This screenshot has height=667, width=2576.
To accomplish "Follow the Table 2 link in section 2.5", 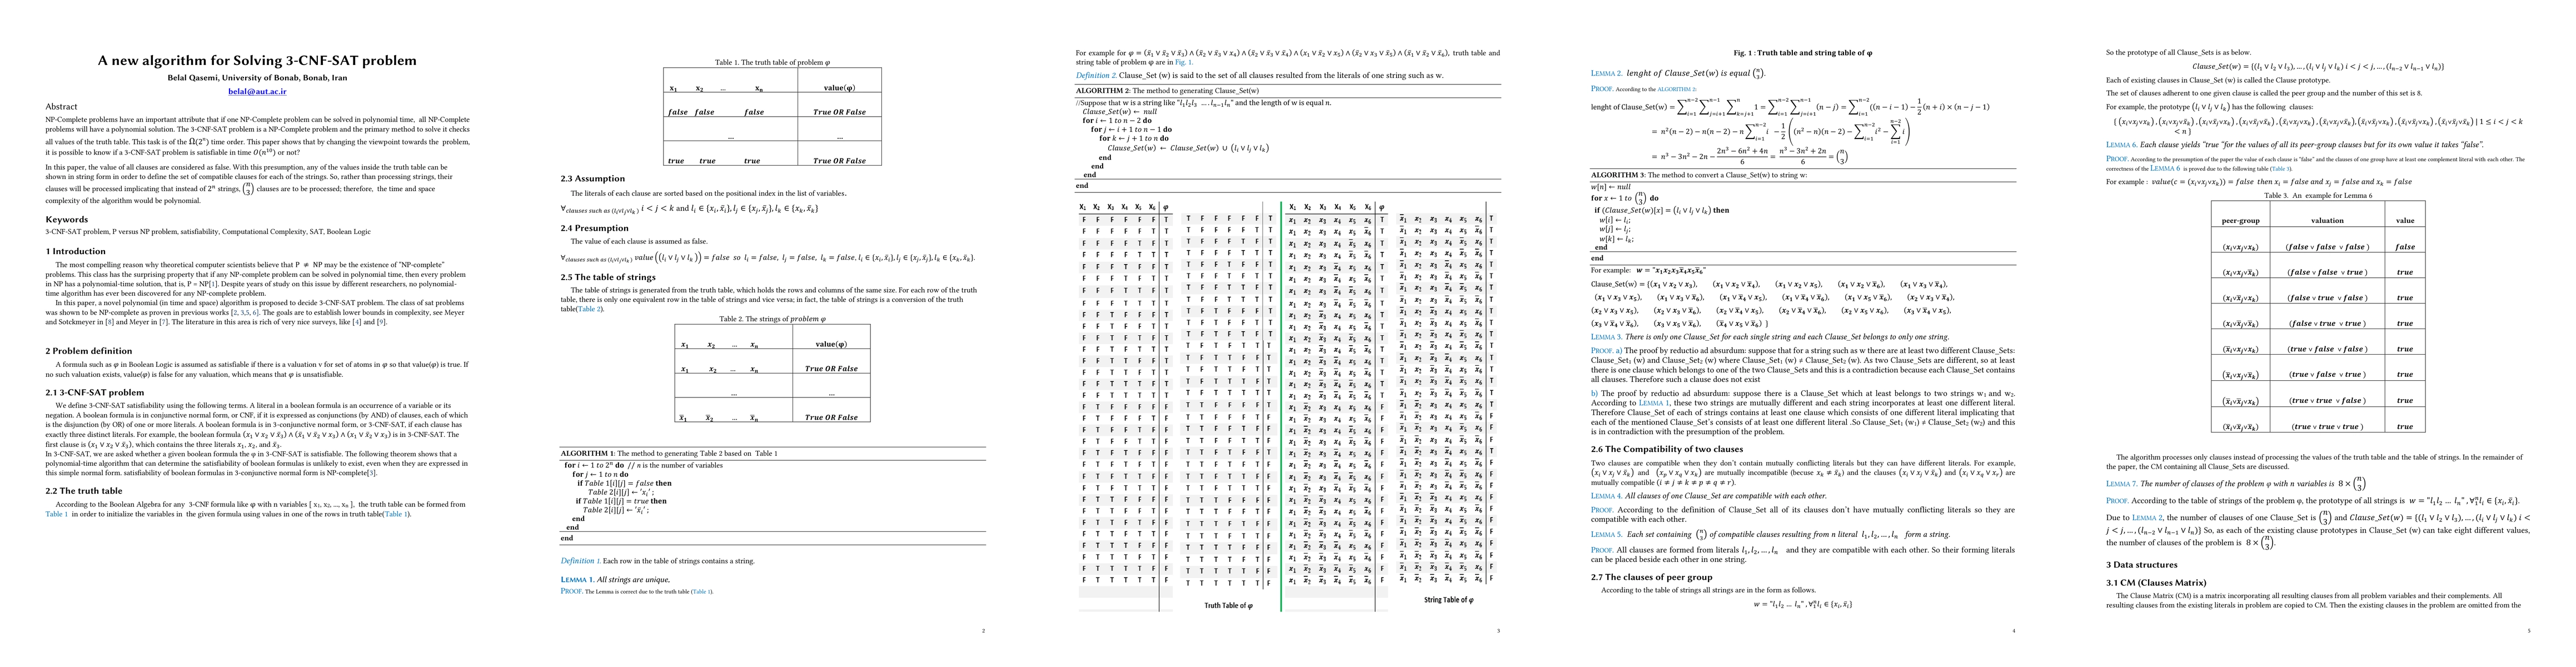I will pos(589,309).
